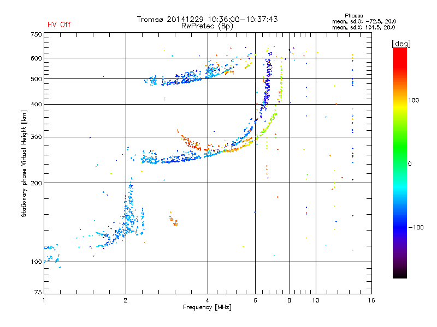
Task: Click the y-axis label "750"
Action: coord(36,34)
